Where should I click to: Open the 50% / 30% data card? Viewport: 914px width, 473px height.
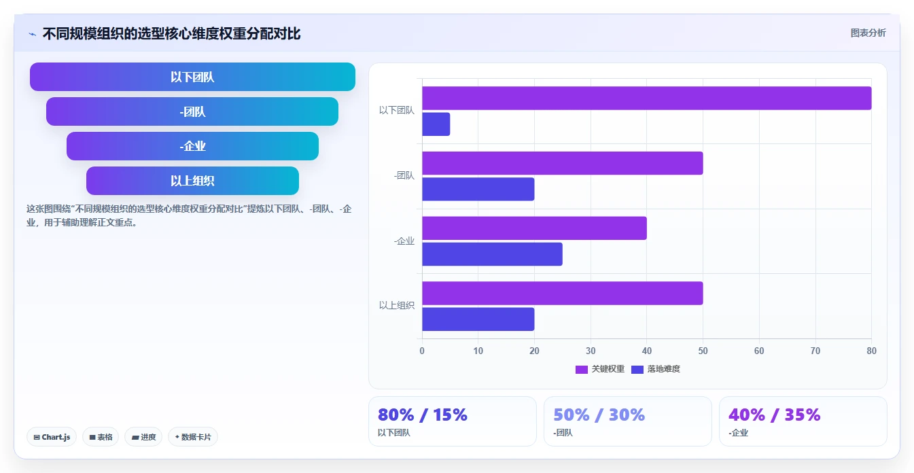coord(628,421)
